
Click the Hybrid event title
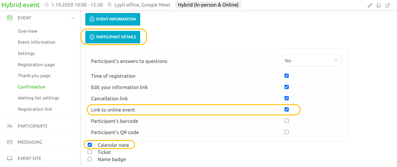21,5
